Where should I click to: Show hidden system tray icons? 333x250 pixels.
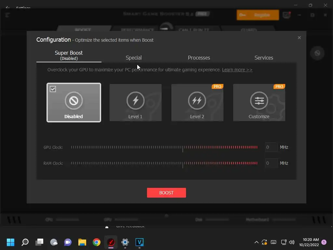point(257,242)
